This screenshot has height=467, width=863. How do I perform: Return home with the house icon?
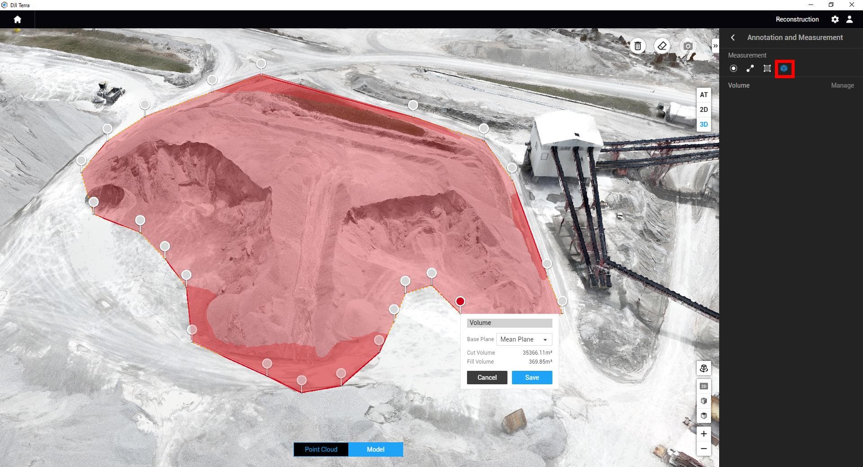[18, 19]
